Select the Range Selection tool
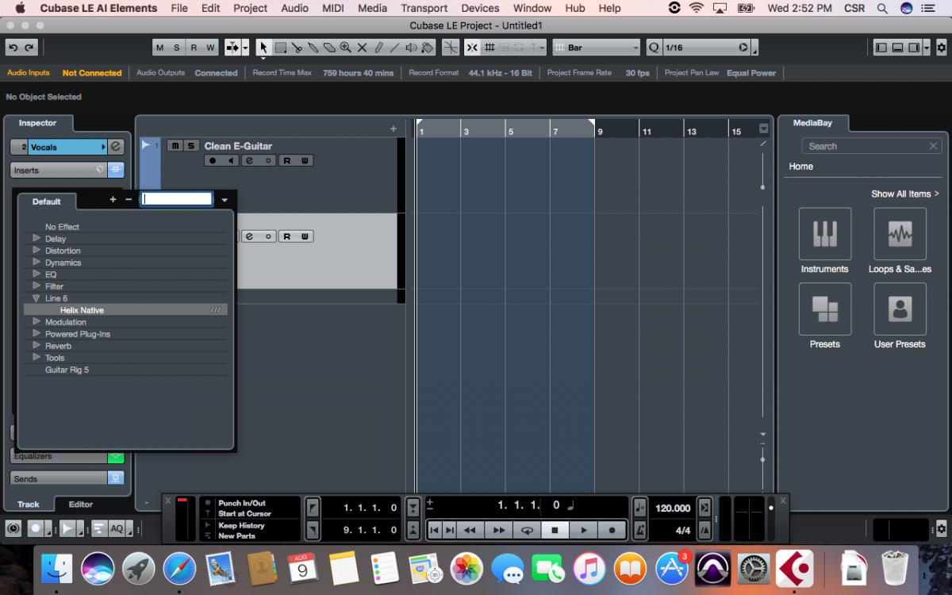This screenshot has height=595, width=952. point(280,48)
